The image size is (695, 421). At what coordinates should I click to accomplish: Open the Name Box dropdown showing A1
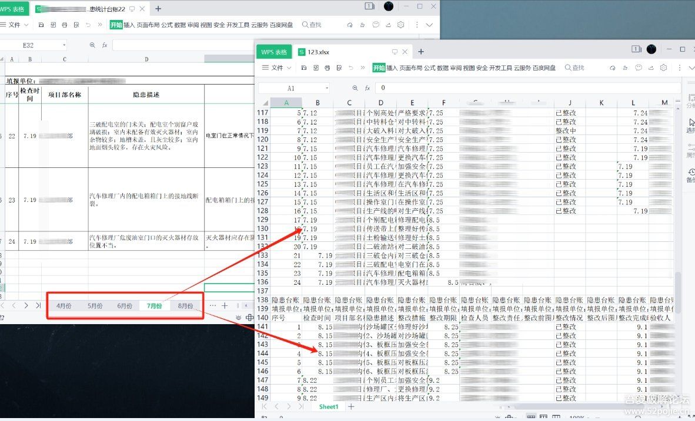(326, 87)
